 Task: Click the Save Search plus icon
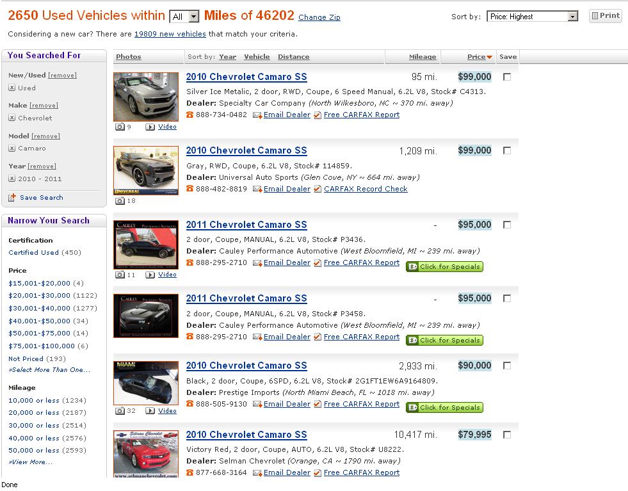coord(12,198)
